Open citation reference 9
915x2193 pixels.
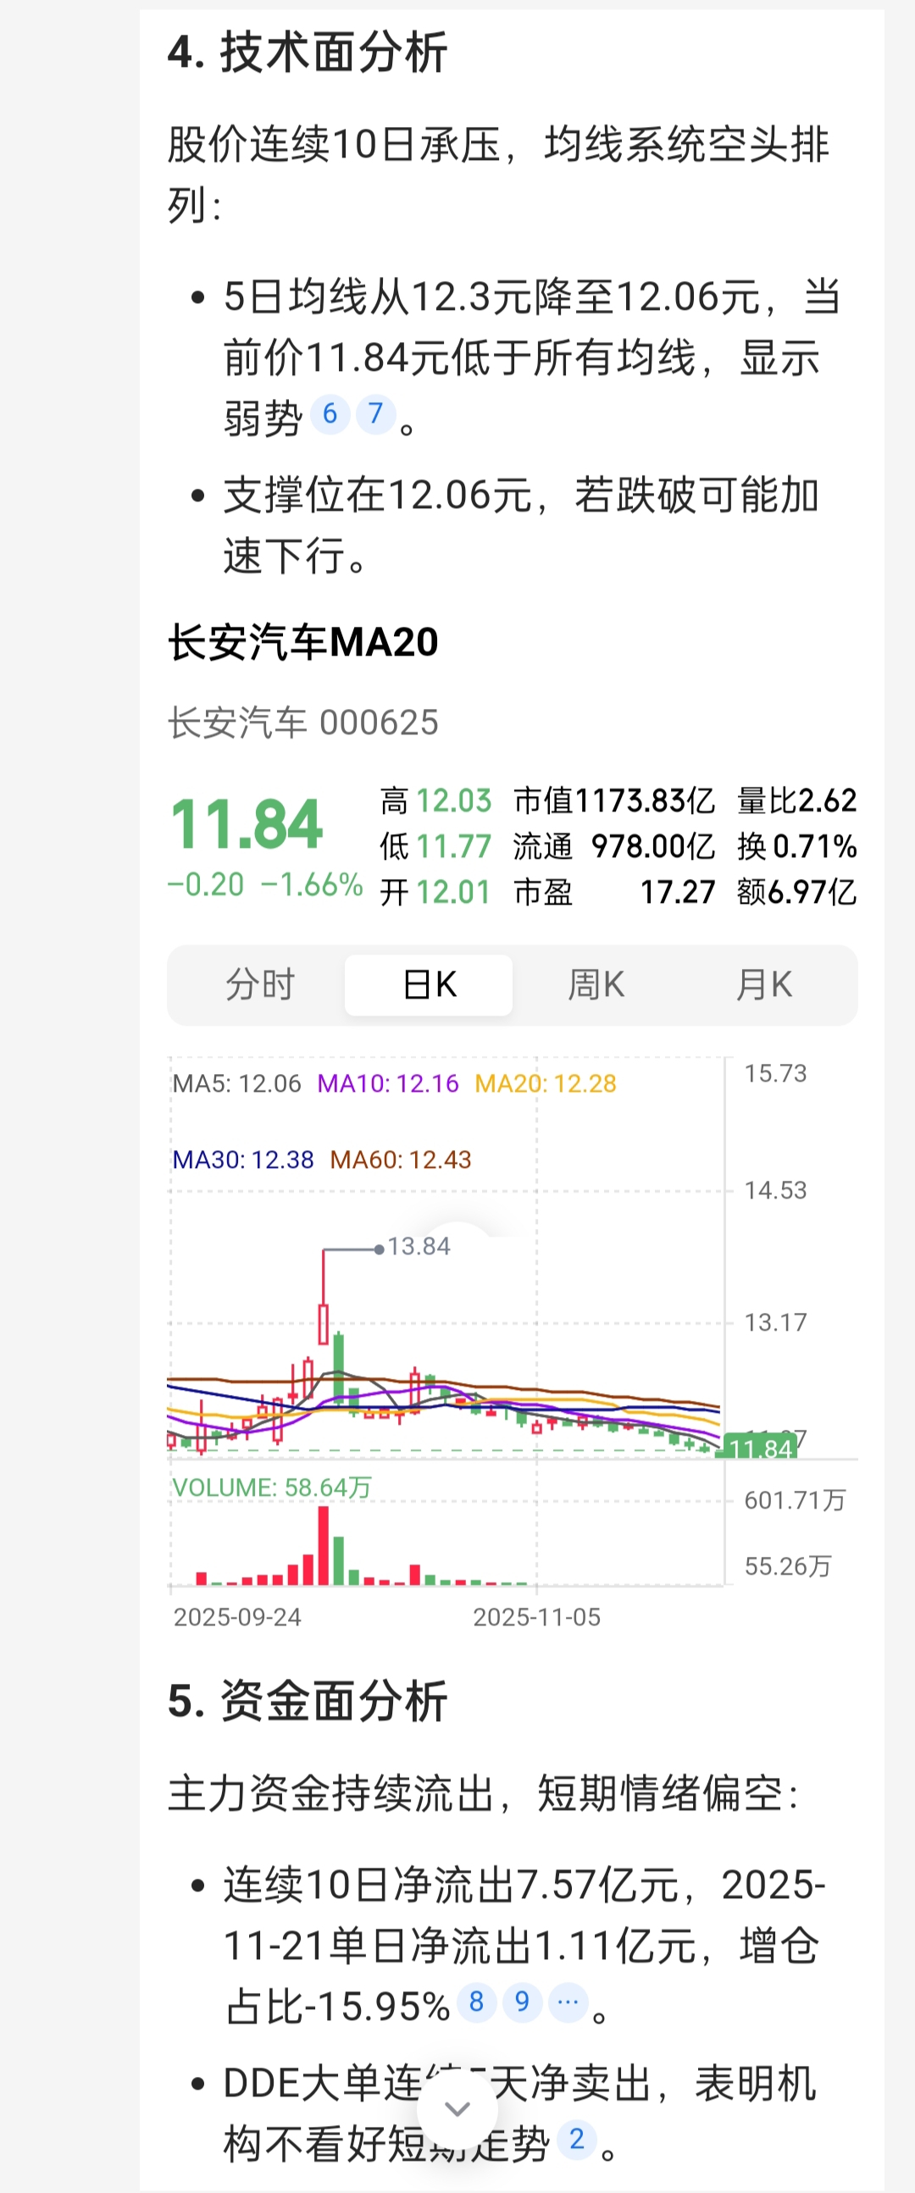[523, 2002]
